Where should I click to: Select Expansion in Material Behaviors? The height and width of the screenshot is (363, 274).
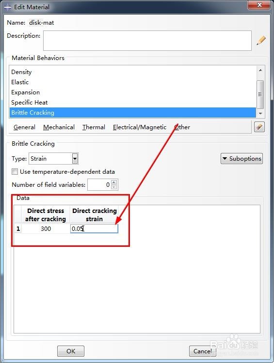(x=132, y=92)
